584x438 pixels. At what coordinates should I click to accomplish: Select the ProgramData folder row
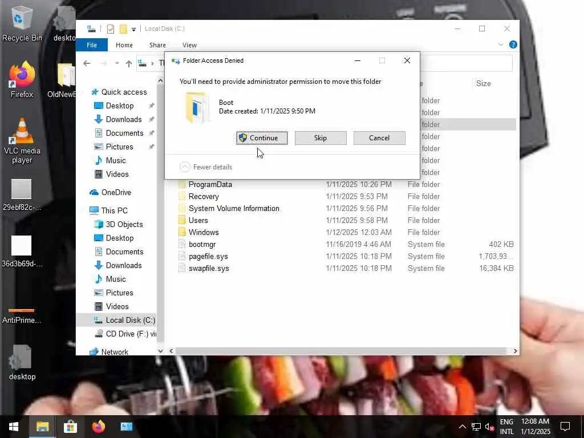(345, 184)
